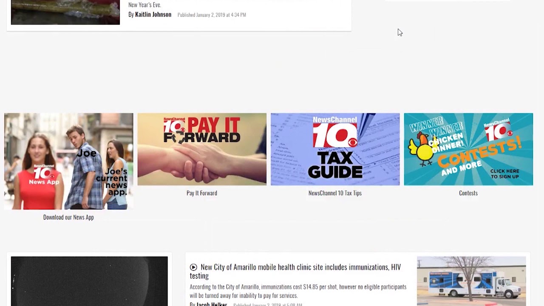Open Amarillo mobile health clinic article headline
This screenshot has height=306, width=544.
(295, 271)
